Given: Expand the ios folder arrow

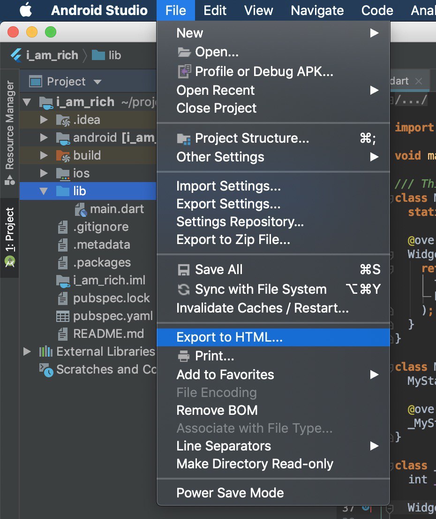Looking at the screenshot, I should coord(44,174).
